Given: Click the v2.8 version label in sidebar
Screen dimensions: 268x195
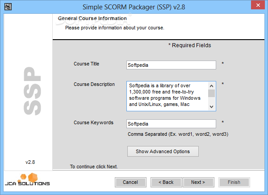Looking at the screenshot, I should [x=30, y=162].
